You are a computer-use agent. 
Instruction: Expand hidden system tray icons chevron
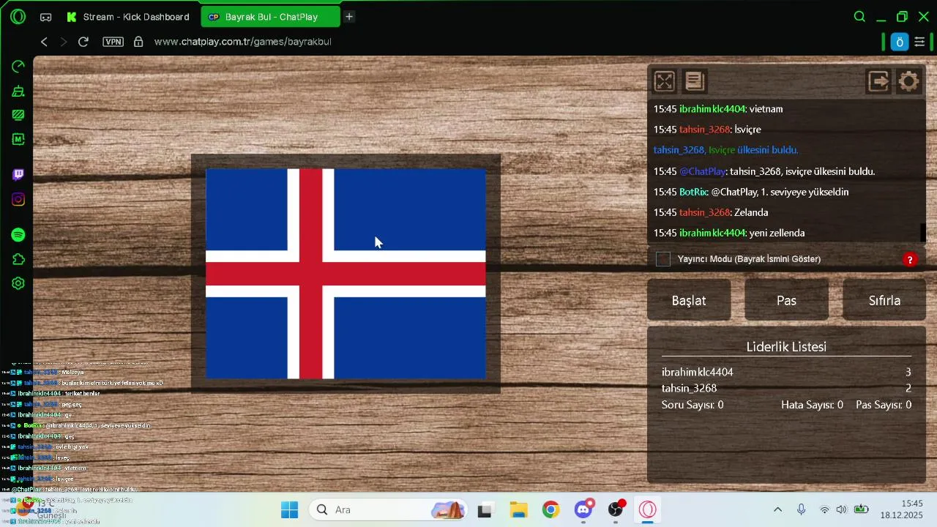pyautogui.click(x=777, y=509)
